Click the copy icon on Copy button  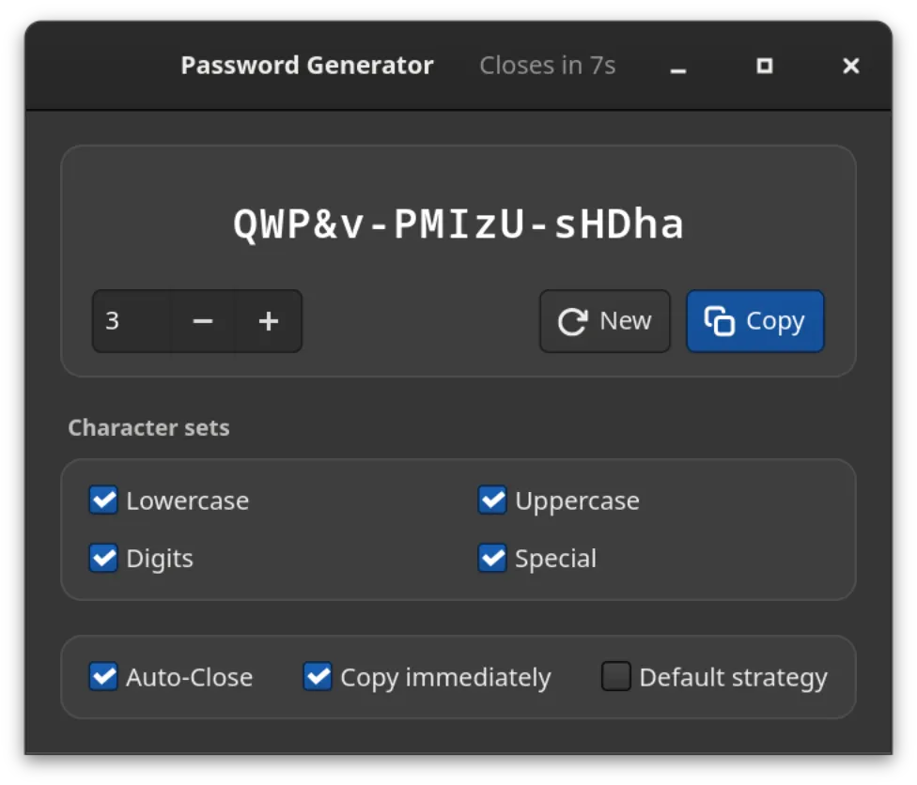tap(719, 321)
